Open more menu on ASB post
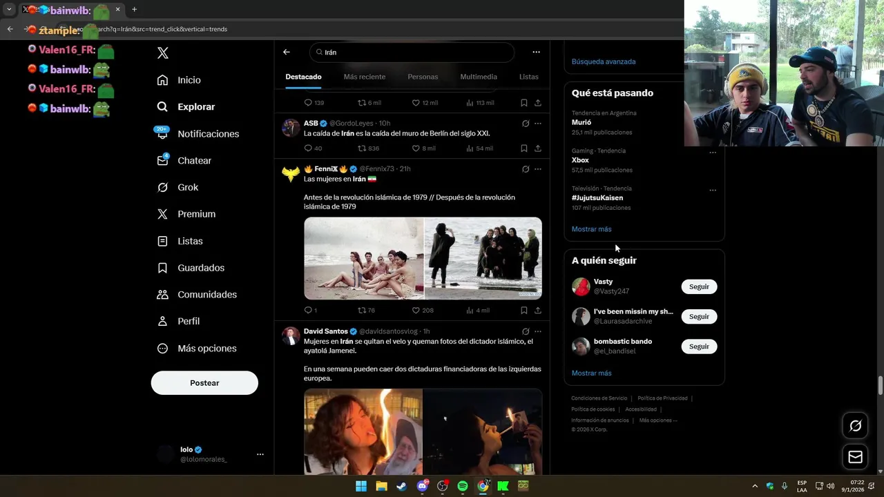The height and width of the screenshot is (497, 884). tap(538, 124)
